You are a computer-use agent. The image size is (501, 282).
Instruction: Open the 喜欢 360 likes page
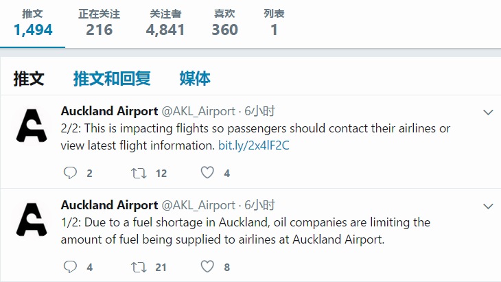[x=224, y=23]
